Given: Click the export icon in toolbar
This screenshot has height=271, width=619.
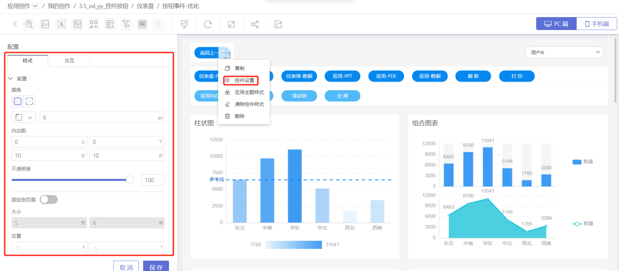Looking at the screenshot, I should [279, 24].
